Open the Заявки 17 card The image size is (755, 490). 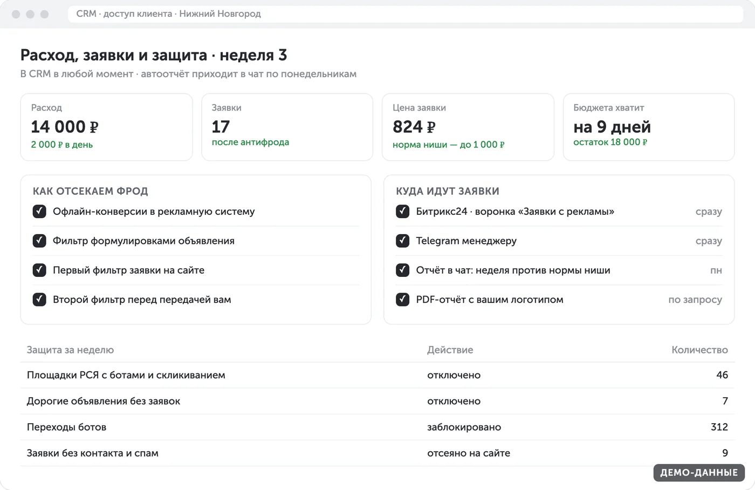tap(287, 127)
